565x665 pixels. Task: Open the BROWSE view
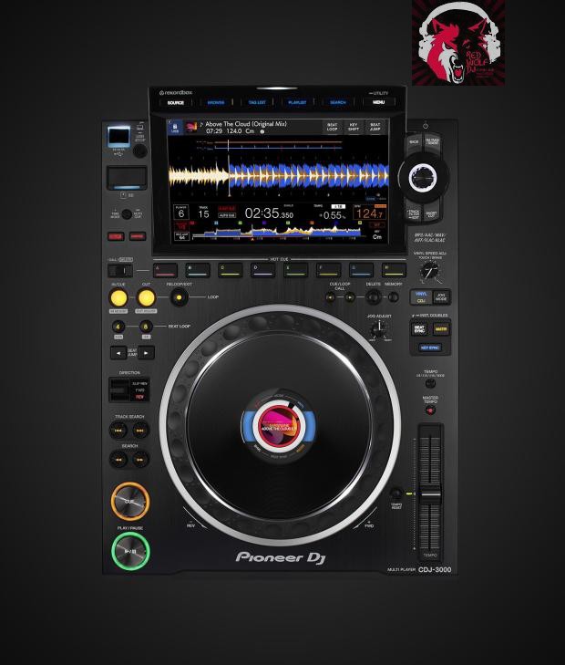[216, 103]
